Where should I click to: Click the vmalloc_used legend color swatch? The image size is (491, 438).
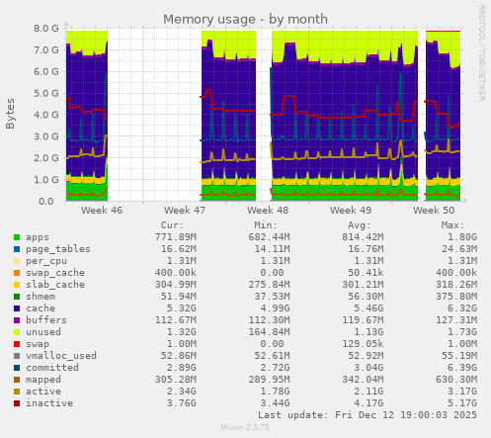click(x=17, y=356)
